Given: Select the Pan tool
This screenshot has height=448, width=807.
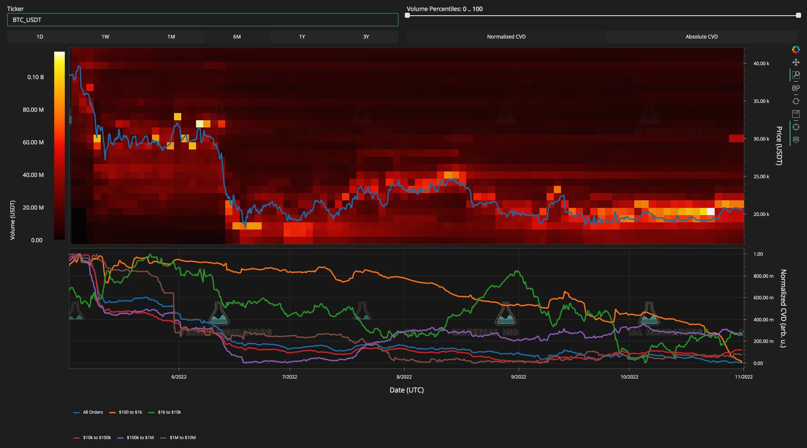Looking at the screenshot, I should (796, 62).
